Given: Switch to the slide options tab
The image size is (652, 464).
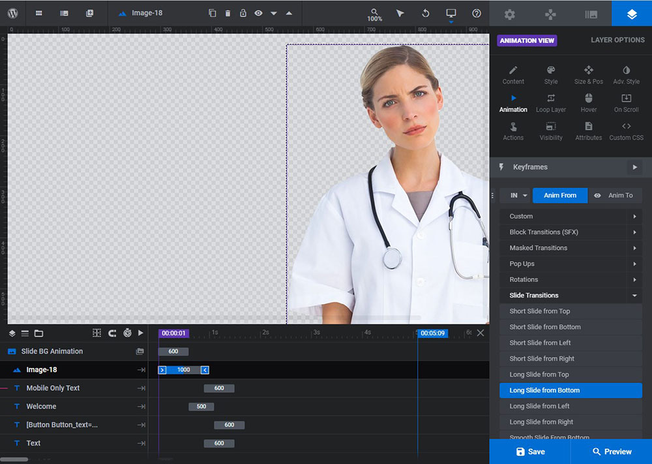Looking at the screenshot, I should click(591, 14).
